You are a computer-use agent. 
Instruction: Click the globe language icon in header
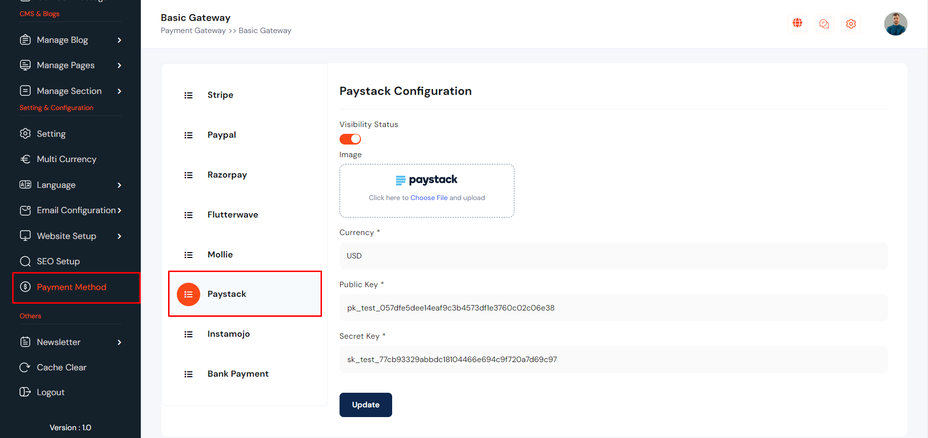click(x=797, y=23)
